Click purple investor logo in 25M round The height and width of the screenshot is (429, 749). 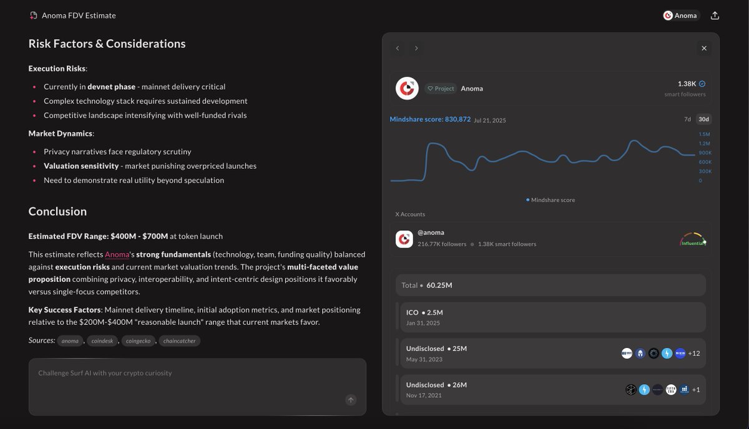tap(680, 354)
